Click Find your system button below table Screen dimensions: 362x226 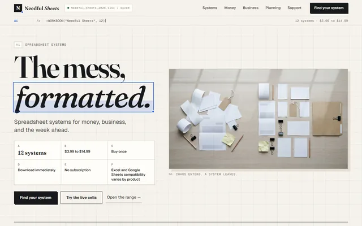click(x=36, y=198)
